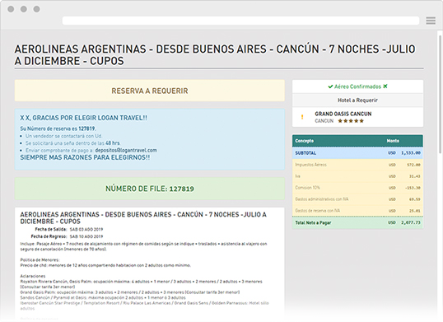
Task: Click the yellow exclamation warning icon
Action: [x=302, y=117]
